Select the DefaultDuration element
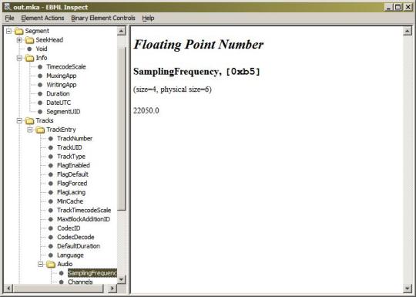Screen dimensions: 416x297 [79, 246]
